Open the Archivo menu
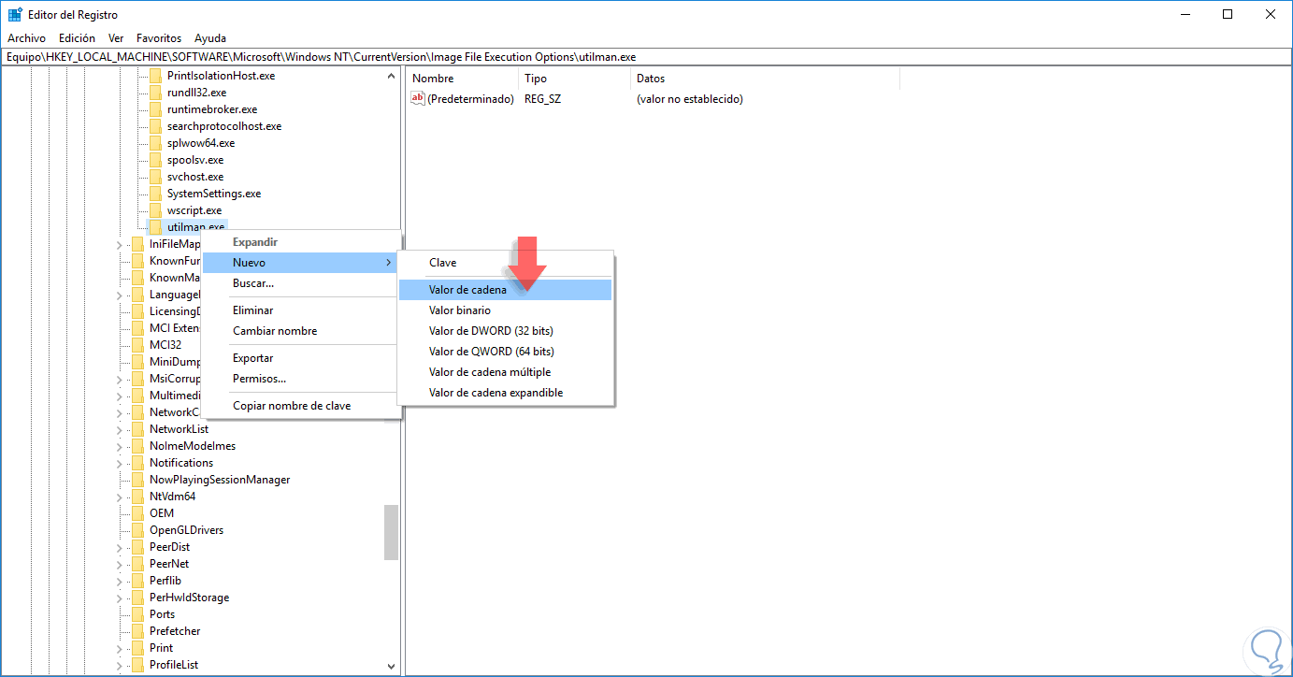 pos(26,38)
